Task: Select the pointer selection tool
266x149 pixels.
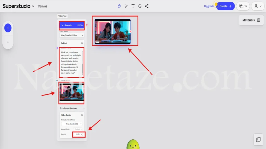Action: click(126, 6)
